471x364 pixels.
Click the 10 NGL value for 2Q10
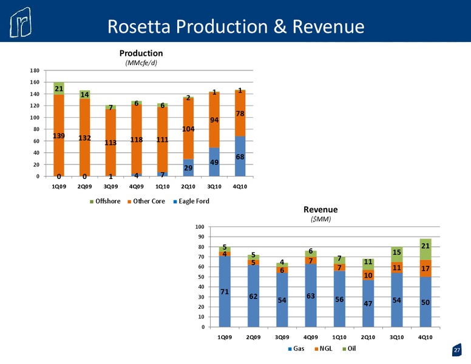coord(368,275)
